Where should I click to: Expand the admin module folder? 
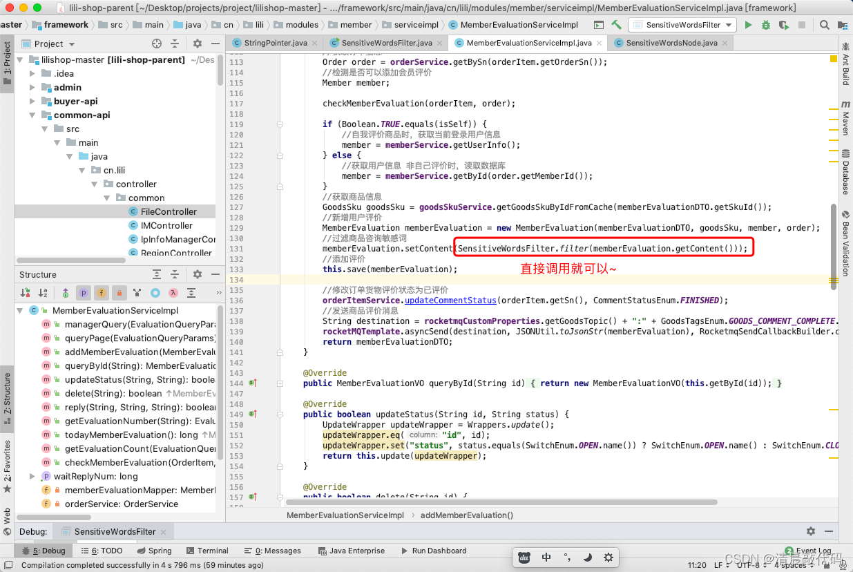tap(32, 88)
